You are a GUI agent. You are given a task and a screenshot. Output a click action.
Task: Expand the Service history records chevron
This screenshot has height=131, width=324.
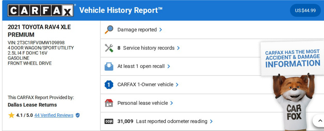click(x=178, y=48)
